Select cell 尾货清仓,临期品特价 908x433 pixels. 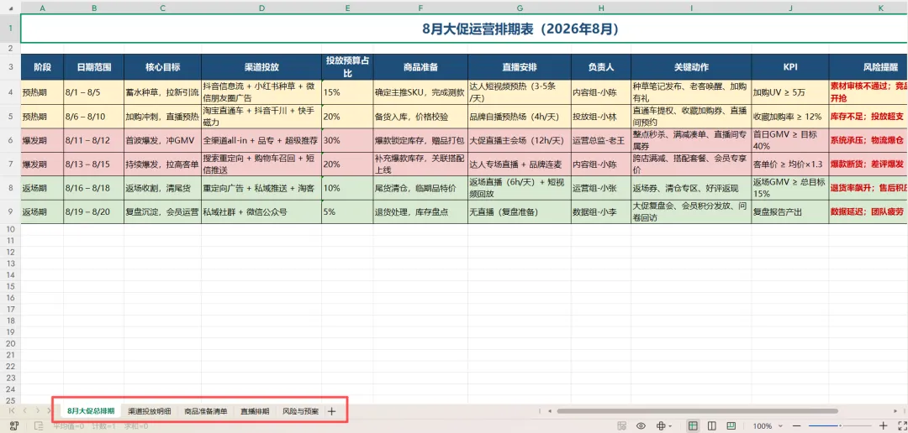tap(420, 188)
